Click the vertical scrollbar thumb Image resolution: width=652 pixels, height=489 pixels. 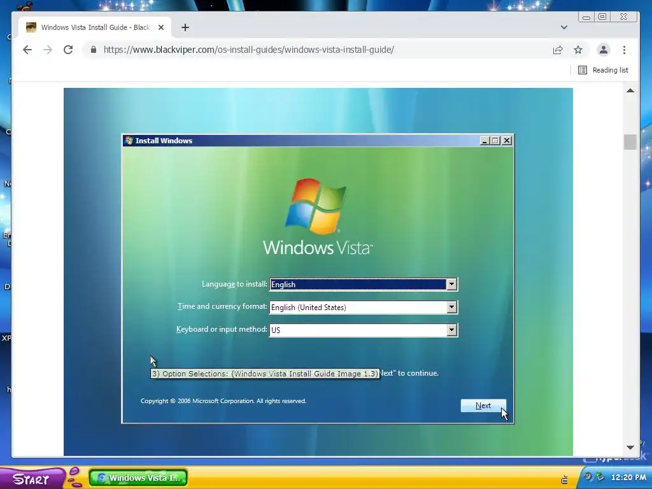point(630,142)
